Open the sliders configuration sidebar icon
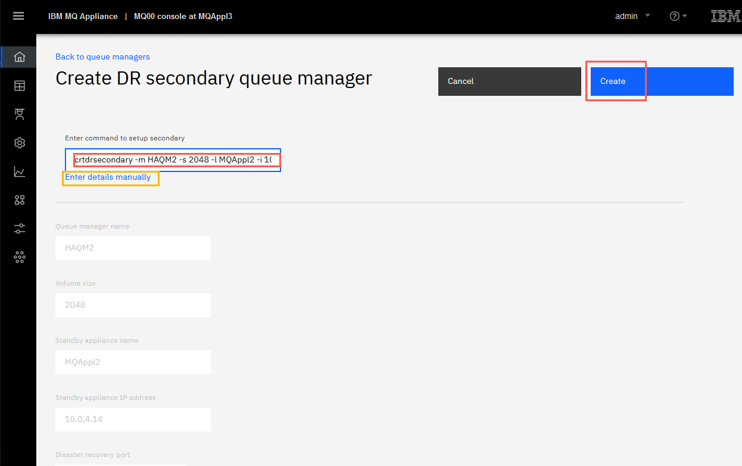Image resolution: width=742 pixels, height=466 pixels. pos(20,229)
